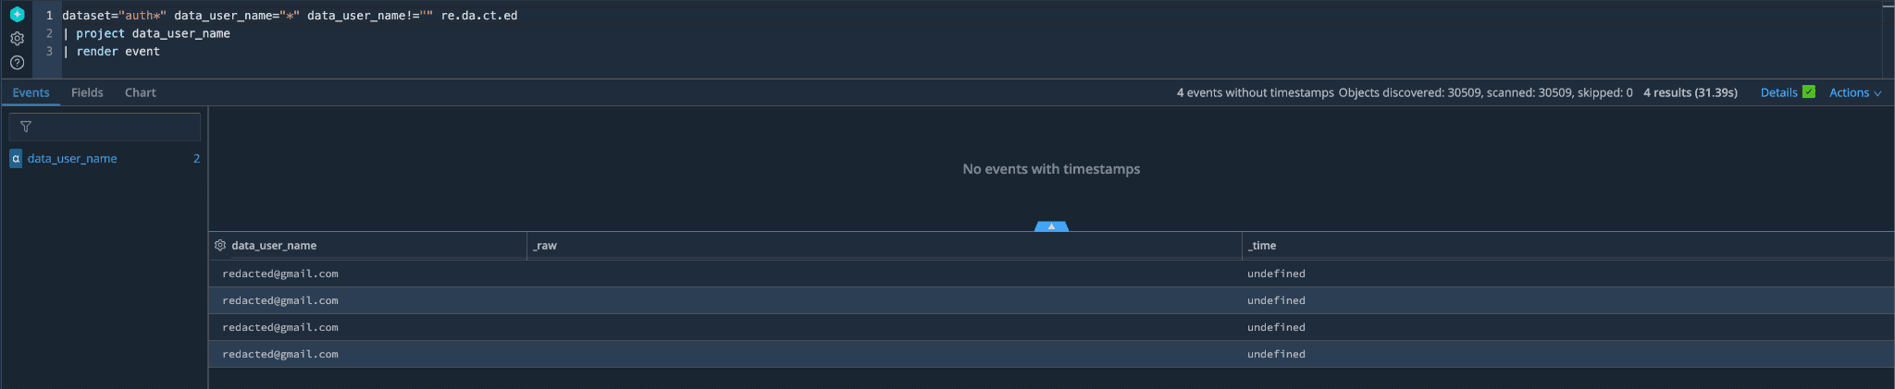Click the _raw column header
The width and height of the screenshot is (1895, 389).
[x=545, y=246]
